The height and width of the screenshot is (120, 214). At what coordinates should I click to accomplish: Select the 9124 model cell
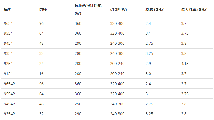[8, 74]
